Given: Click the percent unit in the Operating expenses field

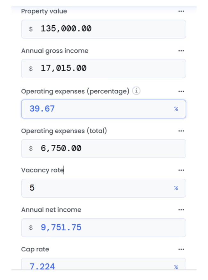Looking at the screenshot, I should pos(176,109).
